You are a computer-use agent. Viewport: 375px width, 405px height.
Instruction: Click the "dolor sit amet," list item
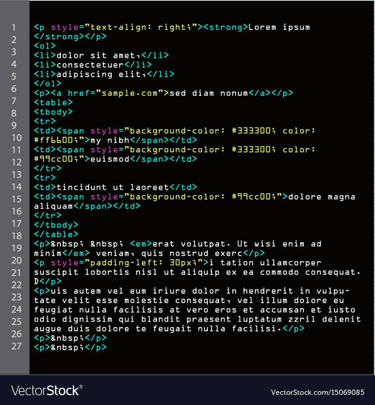point(99,55)
